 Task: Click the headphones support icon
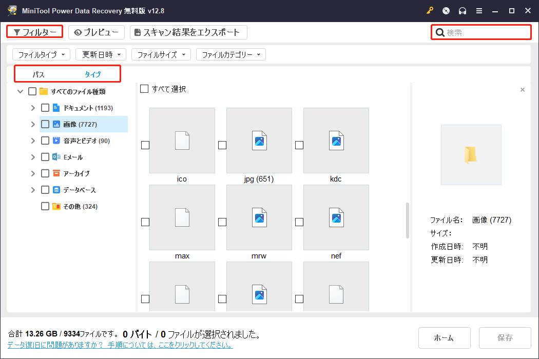click(x=461, y=10)
